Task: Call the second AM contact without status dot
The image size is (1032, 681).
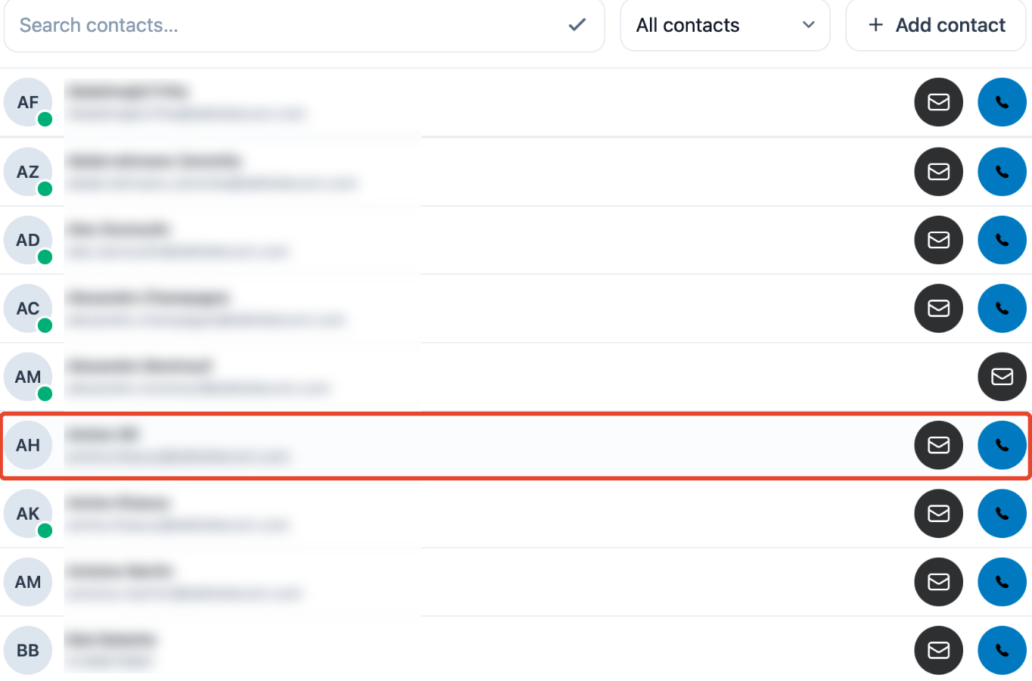Action: pyautogui.click(x=1002, y=582)
